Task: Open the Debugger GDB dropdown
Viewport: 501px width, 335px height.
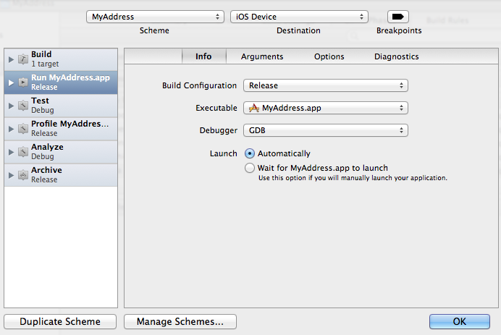Action: point(326,130)
